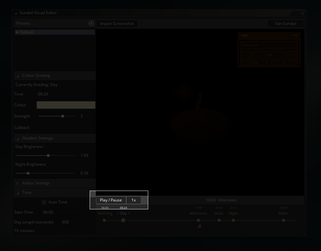Click the Fit view button

pos(284,63)
